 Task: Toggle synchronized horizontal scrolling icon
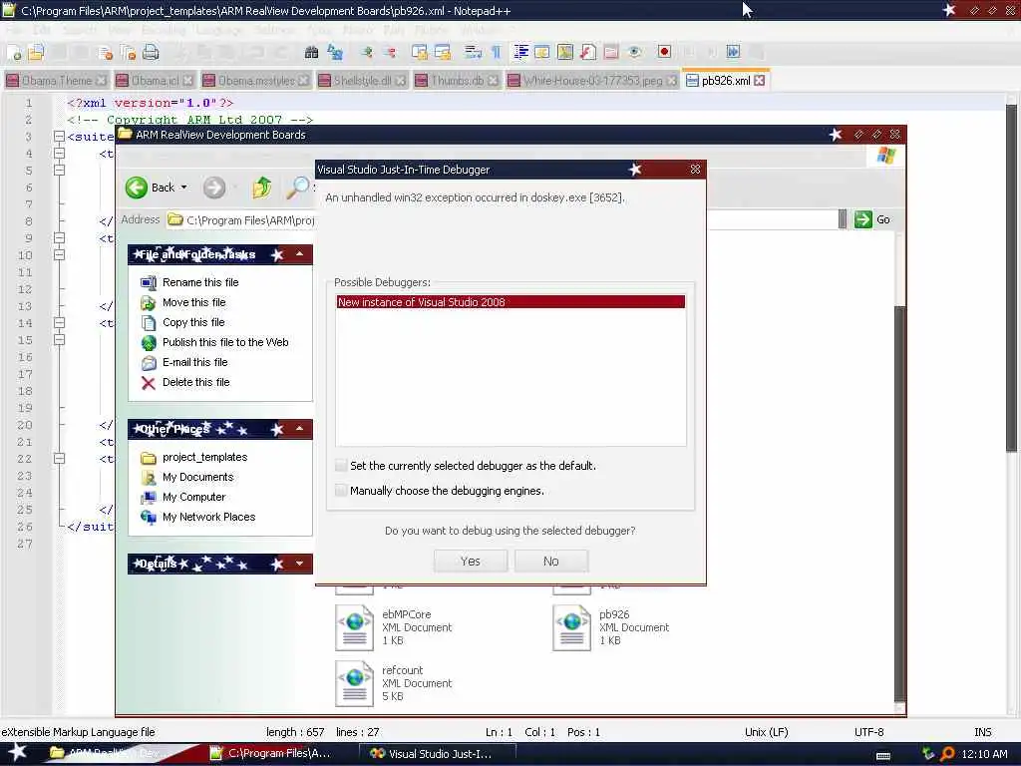point(443,53)
